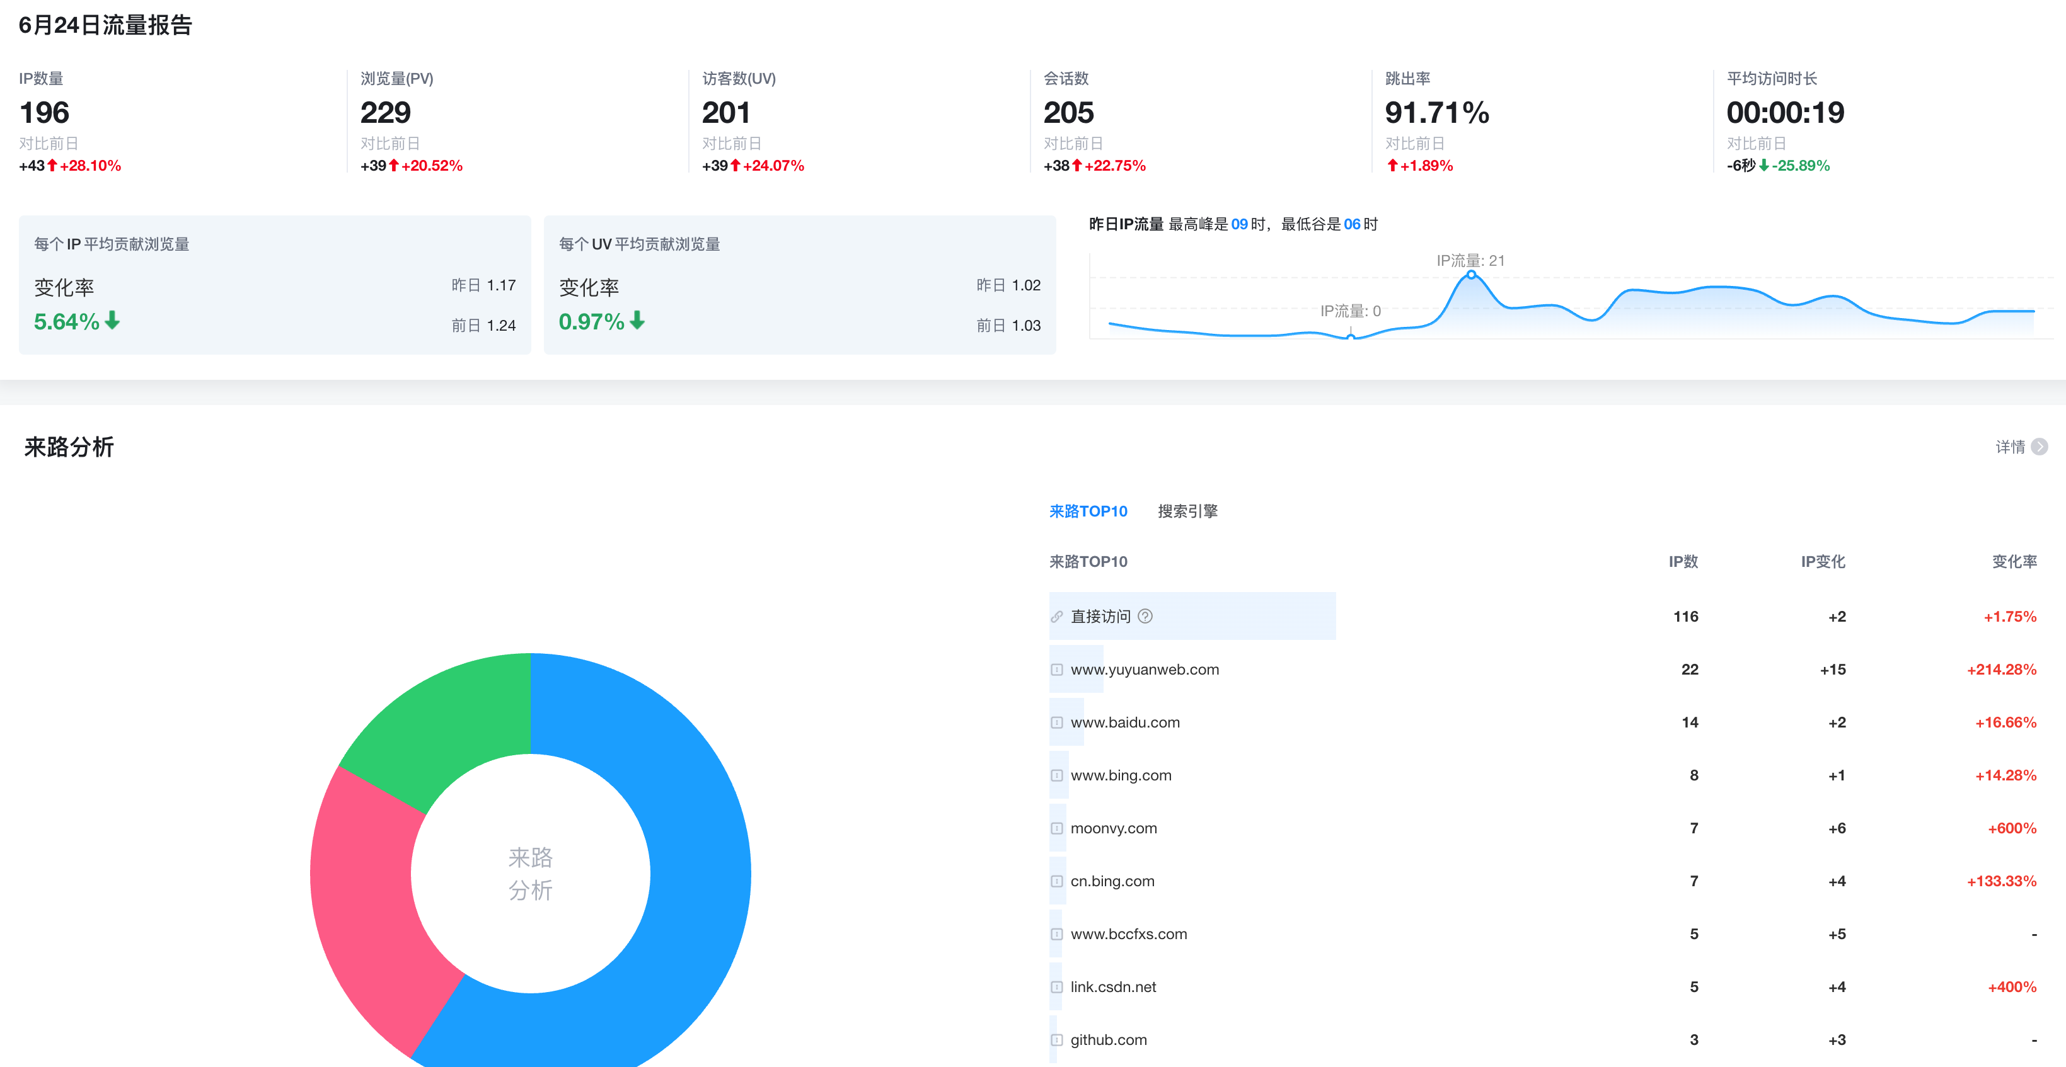Click the 每个 IP 平均贡献浏览量 card
The height and width of the screenshot is (1067, 2066).
point(274,285)
